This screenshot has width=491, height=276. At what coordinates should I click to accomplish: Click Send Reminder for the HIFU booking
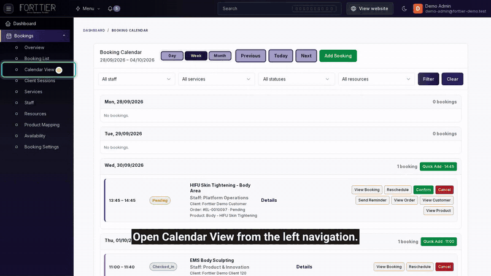tap(373, 201)
